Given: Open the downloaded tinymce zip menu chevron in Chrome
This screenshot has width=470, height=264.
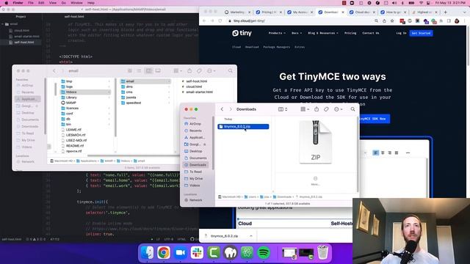Looking at the screenshot, I should (x=251, y=236).
